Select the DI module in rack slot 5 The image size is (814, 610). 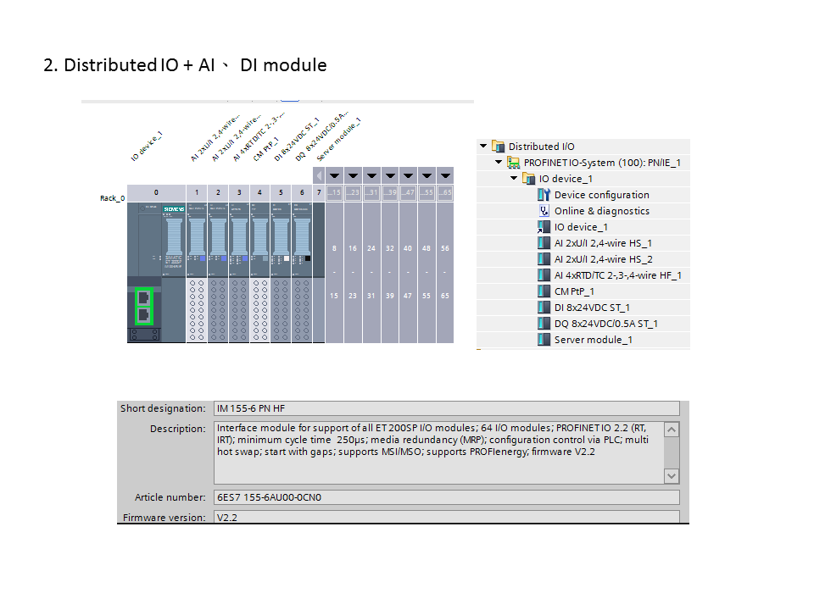click(281, 272)
